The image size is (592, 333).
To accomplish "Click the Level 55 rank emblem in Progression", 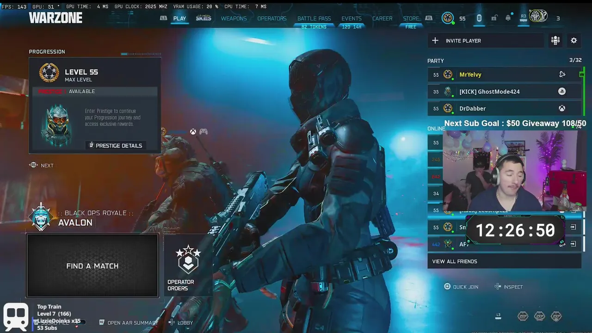I will click(49, 73).
